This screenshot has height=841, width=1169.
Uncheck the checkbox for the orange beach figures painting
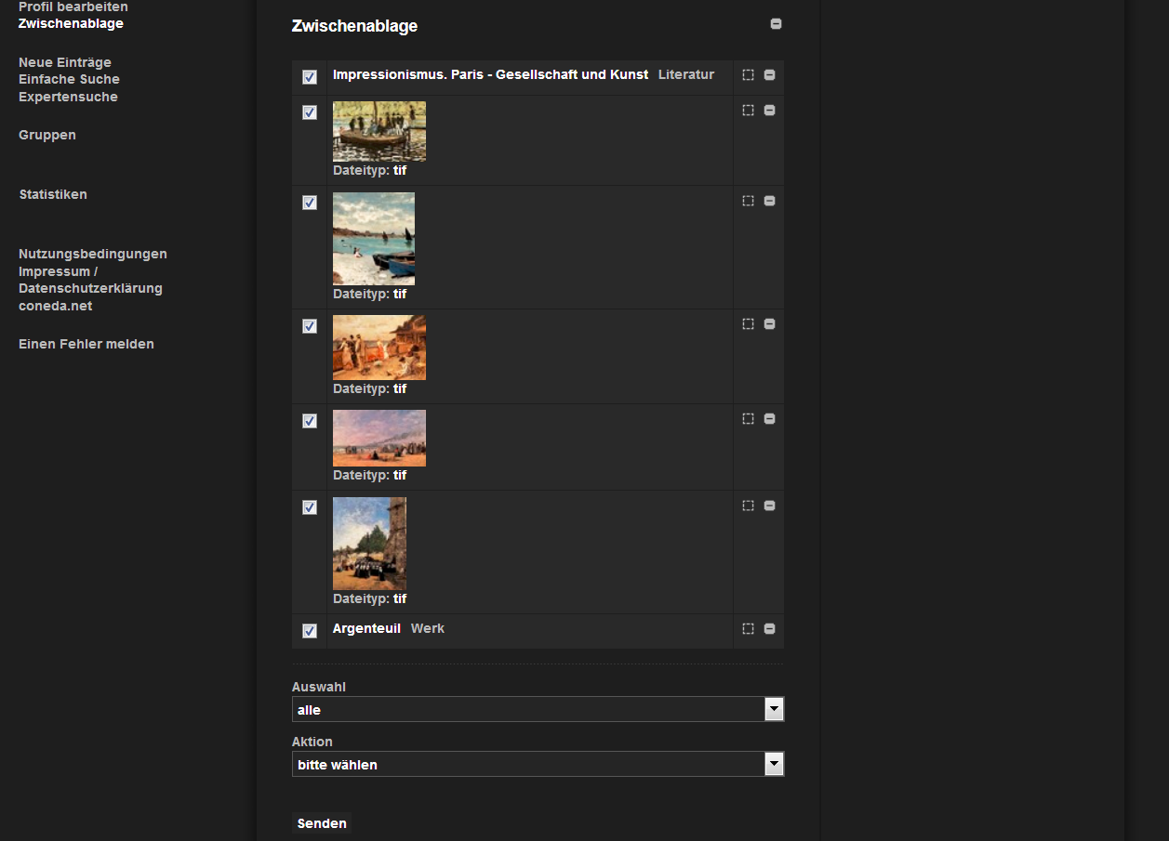310,326
